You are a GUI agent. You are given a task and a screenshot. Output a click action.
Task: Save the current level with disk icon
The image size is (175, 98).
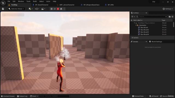click(3, 9)
